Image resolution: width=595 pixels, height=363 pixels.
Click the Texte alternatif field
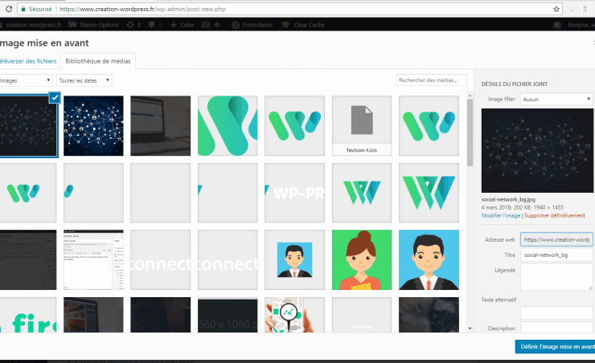coord(556,313)
